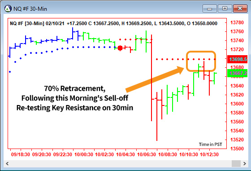Click the scrollbar left arrow
Viewport: 251px width, 171px height.
[7, 164]
